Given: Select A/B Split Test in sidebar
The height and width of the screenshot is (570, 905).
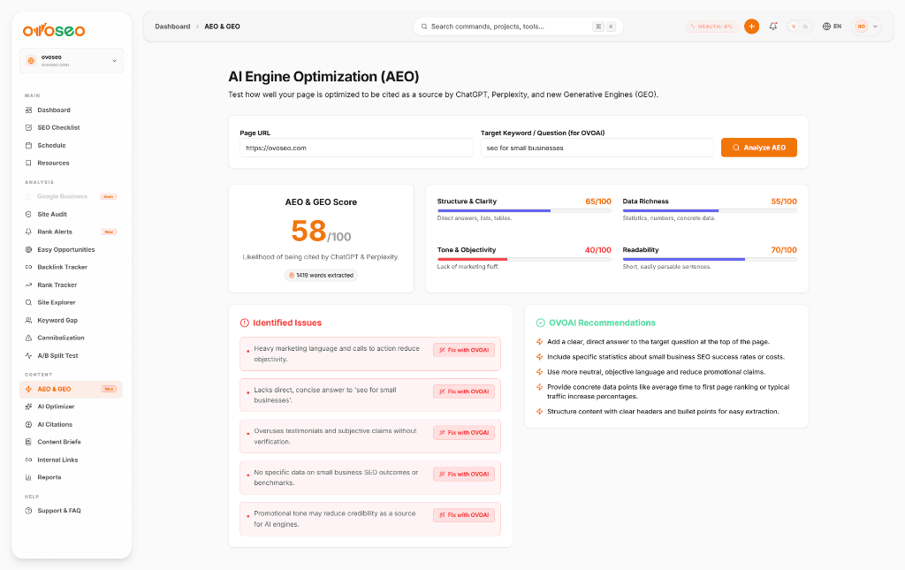Looking at the screenshot, I should [57, 356].
